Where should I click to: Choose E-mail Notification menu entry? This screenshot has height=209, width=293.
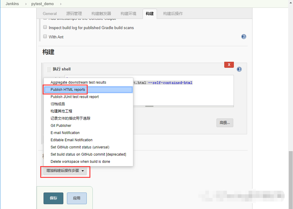click(x=88, y=133)
